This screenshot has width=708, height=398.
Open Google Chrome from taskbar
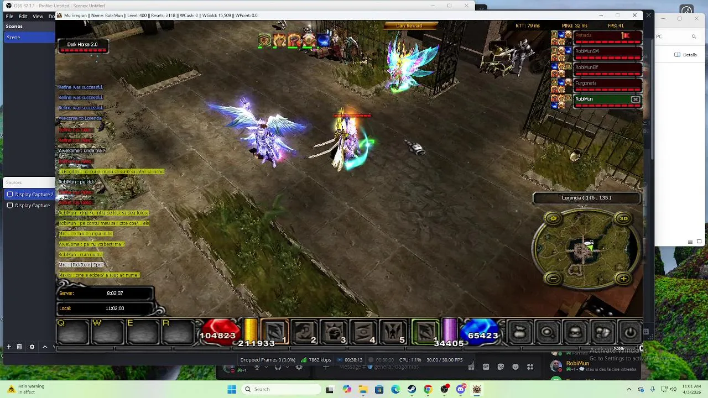[x=428, y=389]
